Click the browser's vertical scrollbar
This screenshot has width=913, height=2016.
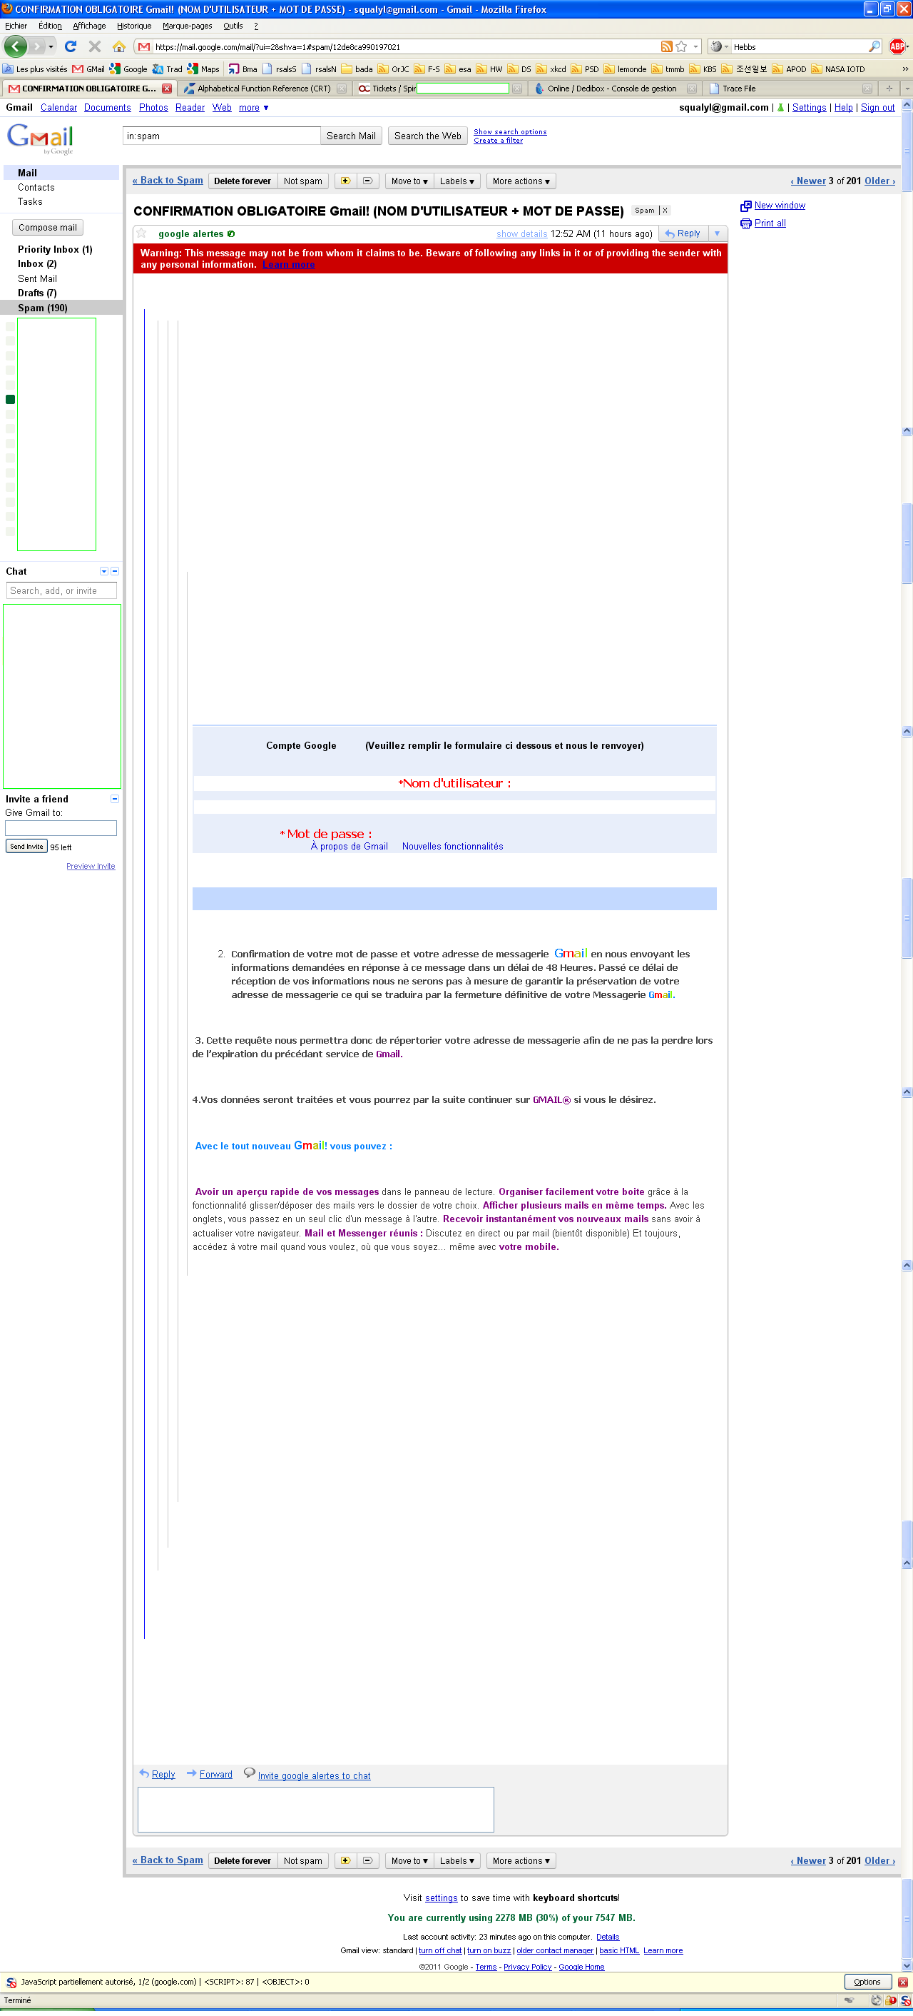pyautogui.click(x=907, y=1017)
